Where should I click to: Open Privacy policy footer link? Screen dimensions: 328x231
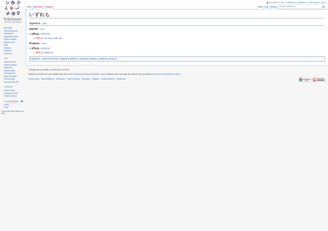coord(34,79)
